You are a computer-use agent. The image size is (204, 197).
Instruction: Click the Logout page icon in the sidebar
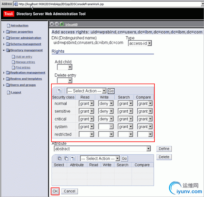pos(8,92)
